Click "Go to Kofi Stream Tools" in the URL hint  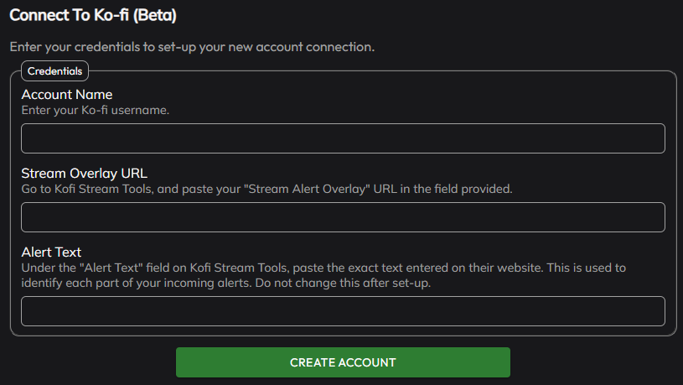coord(85,189)
